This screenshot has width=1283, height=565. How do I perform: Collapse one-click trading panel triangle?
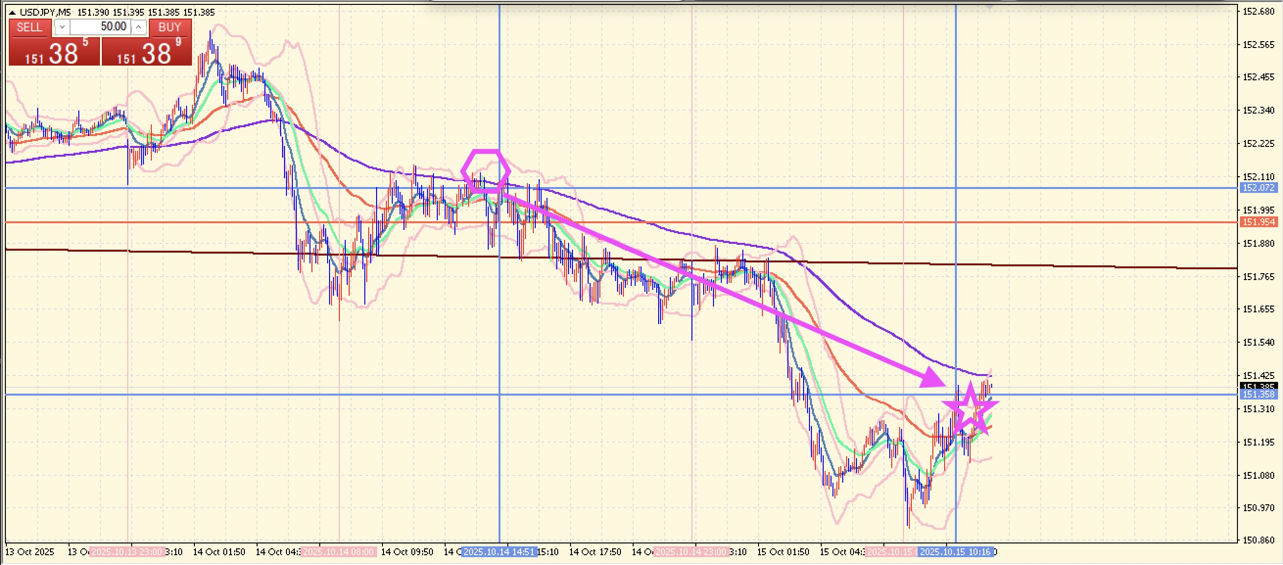click(12, 12)
